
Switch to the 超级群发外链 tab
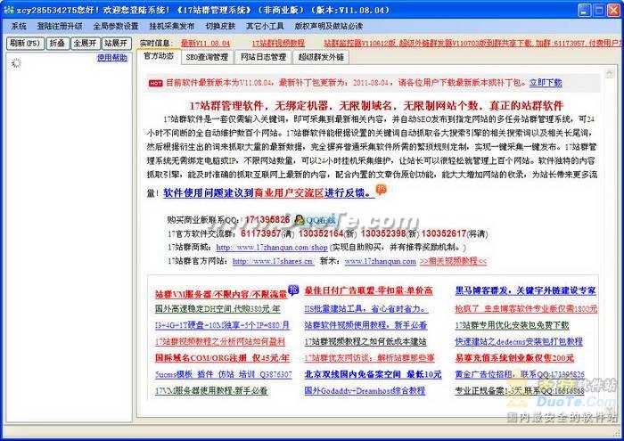pyautogui.click(x=321, y=57)
